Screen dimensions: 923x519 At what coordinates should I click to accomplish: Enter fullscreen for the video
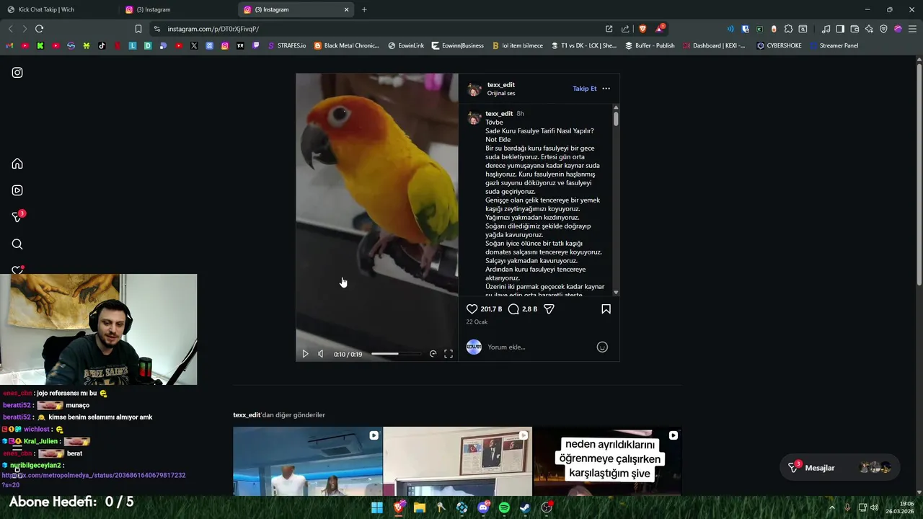pyautogui.click(x=449, y=354)
